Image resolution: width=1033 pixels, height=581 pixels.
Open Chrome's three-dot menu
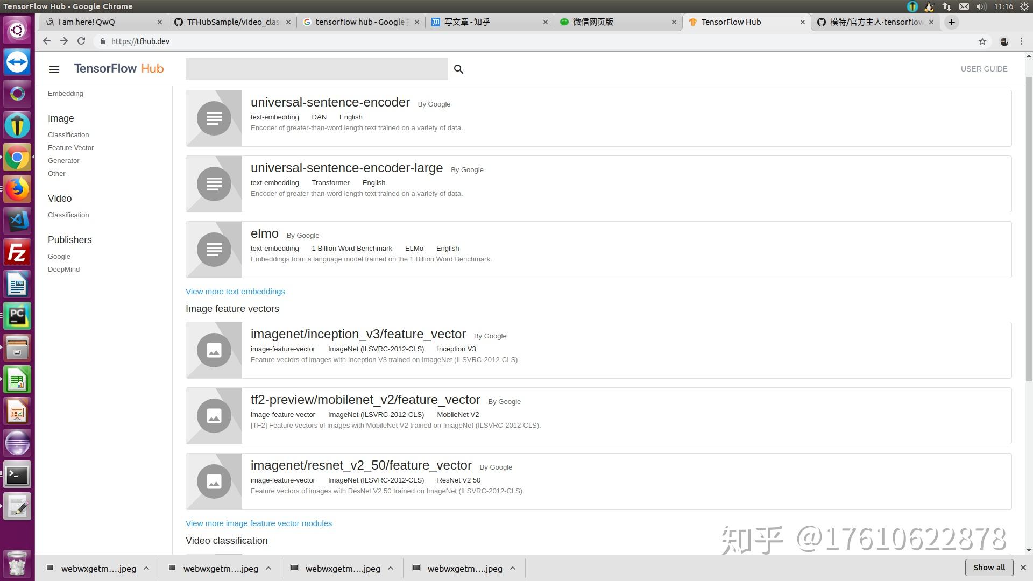(1021, 41)
